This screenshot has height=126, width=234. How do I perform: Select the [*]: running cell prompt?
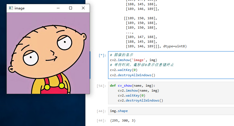[102, 55]
